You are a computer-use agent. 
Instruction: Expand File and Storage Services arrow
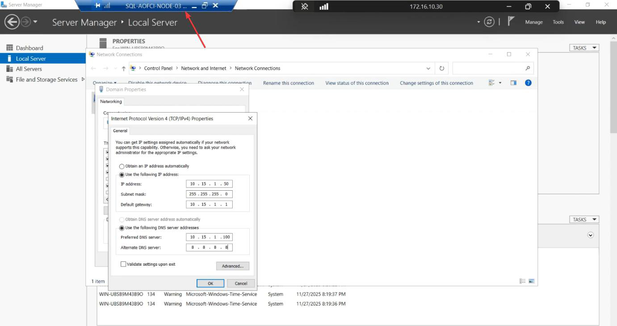tap(83, 79)
